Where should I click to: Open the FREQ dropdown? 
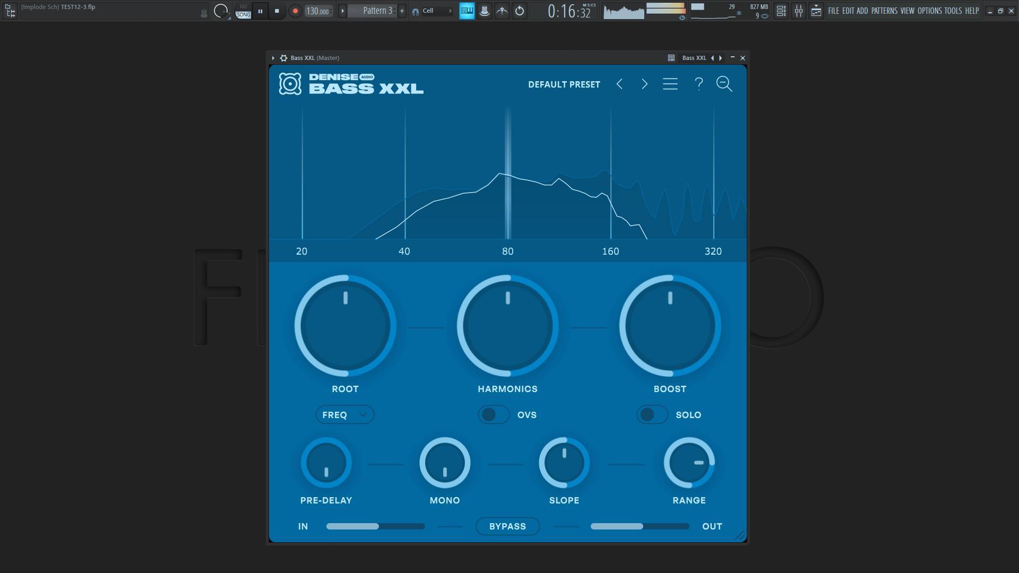345,415
